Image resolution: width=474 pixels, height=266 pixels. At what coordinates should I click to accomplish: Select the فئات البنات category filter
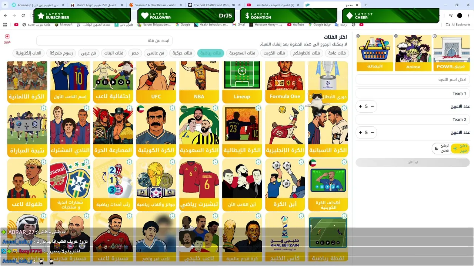pos(114,53)
